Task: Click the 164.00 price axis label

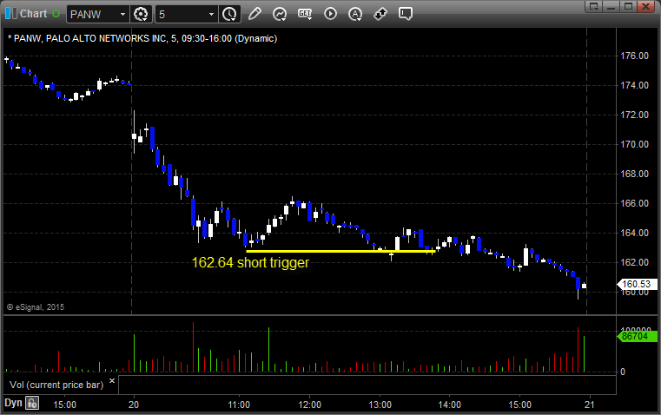Action: point(634,233)
